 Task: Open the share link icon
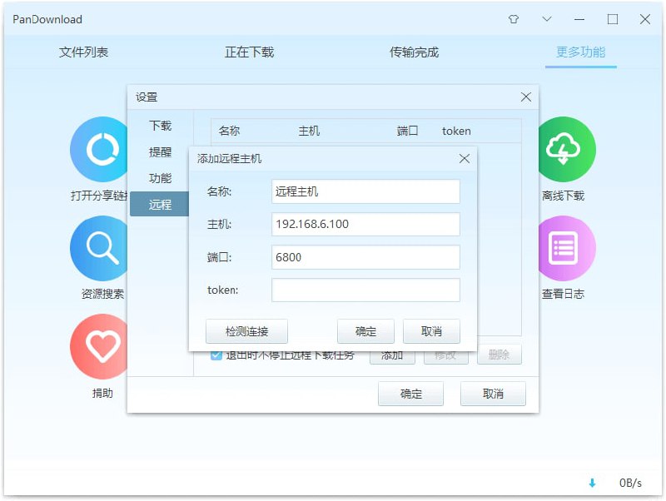[99, 150]
